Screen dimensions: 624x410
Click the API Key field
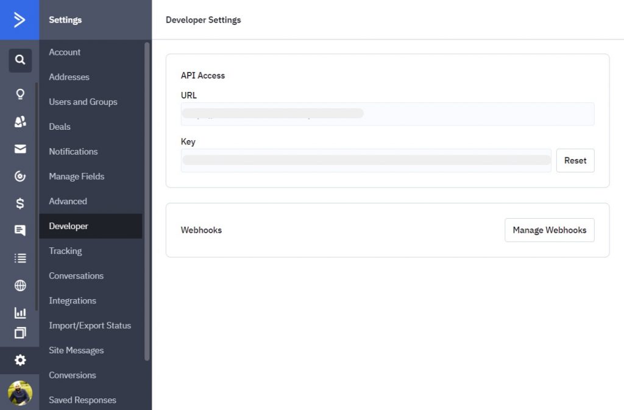coord(366,160)
